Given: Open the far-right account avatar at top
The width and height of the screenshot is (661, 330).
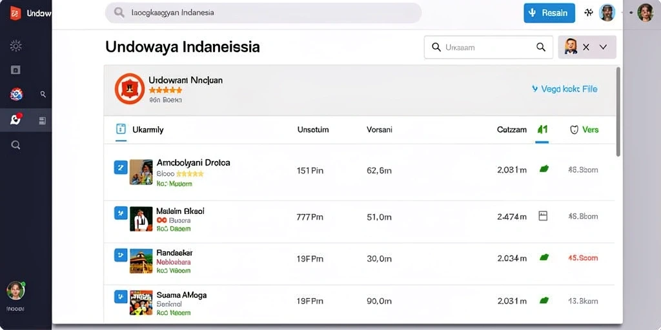Looking at the screenshot, I should 645,13.
